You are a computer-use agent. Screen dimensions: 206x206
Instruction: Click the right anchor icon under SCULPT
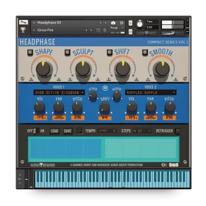point(98,80)
